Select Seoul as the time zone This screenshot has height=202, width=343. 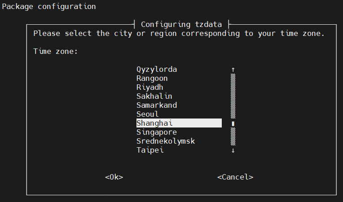(148, 114)
